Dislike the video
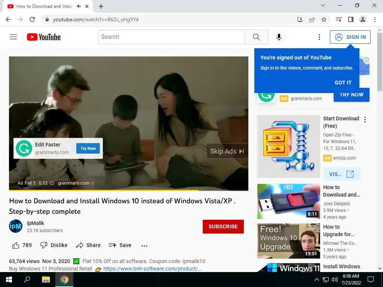The image size is (383, 287). pyautogui.click(x=54, y=245)
